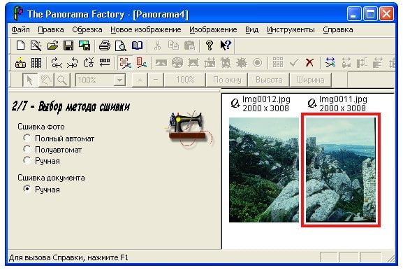Select the magnifier zoom tool
Screen dimensions: 403x270
62,80
